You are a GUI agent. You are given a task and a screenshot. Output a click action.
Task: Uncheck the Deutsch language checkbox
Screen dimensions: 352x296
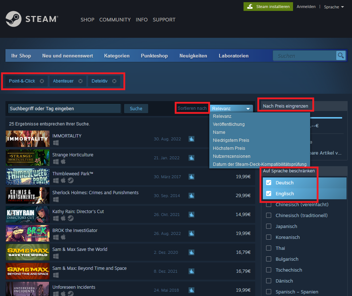click(x=269, y=183)
